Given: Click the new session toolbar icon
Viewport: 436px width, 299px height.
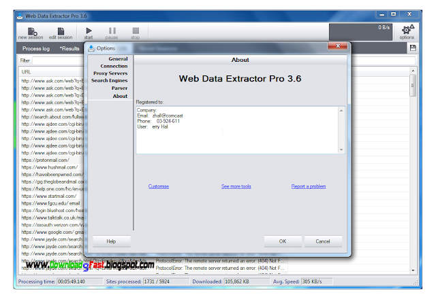Looking at the screenshot, I should pos(31,33).
